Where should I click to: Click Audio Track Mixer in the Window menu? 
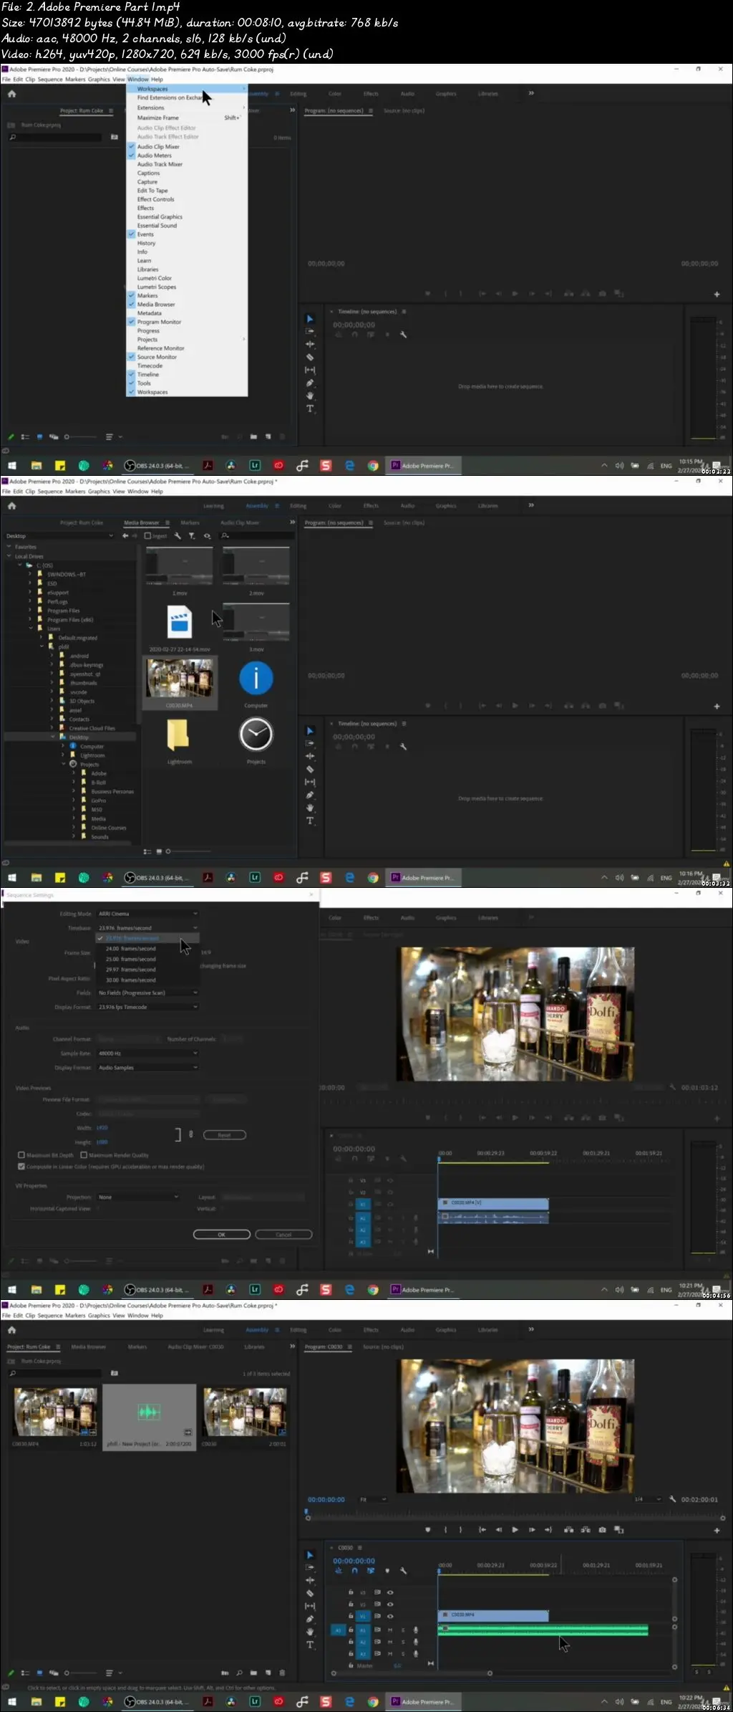click(160, 164)
